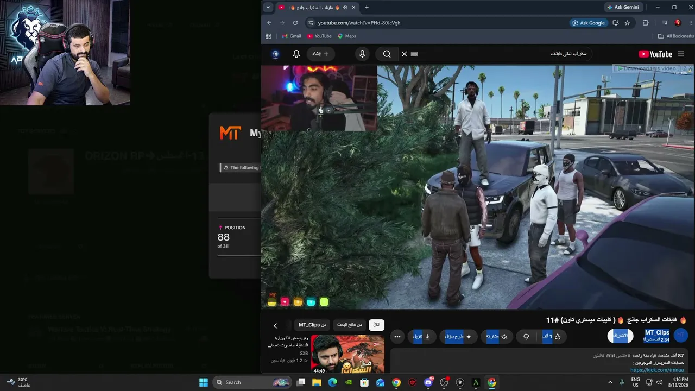
Task: Switch the ENG US input language
Action: 635,382
